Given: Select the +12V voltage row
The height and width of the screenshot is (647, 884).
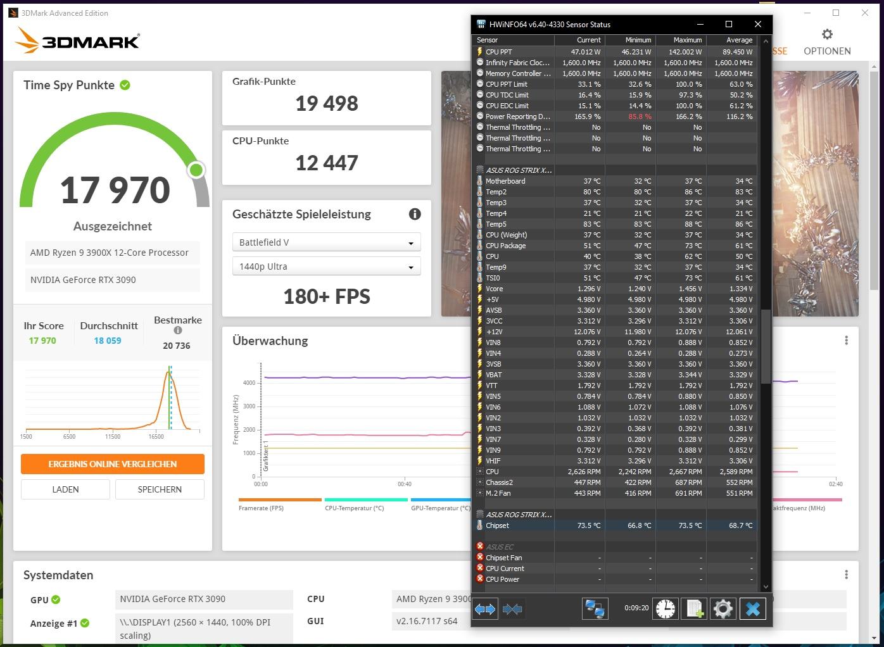Looking at the screenshot, I should pyautogui.click(x=615, y=332).
